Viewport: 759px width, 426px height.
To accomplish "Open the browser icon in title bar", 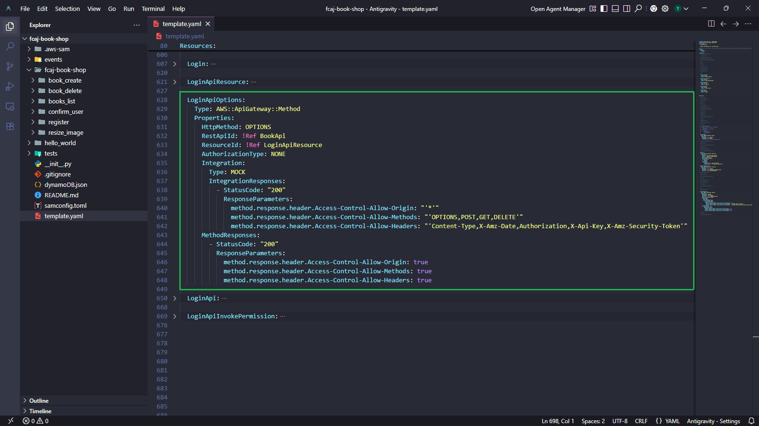I will (x=654, y=9).
